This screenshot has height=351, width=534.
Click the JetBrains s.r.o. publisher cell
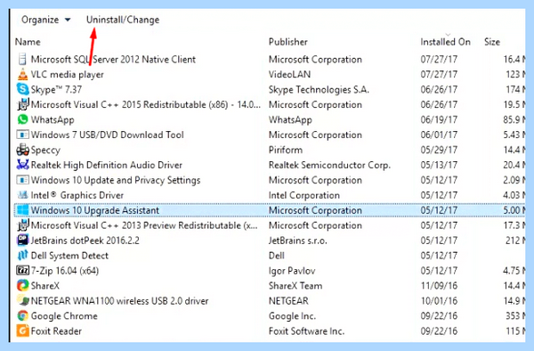point(297,241)
